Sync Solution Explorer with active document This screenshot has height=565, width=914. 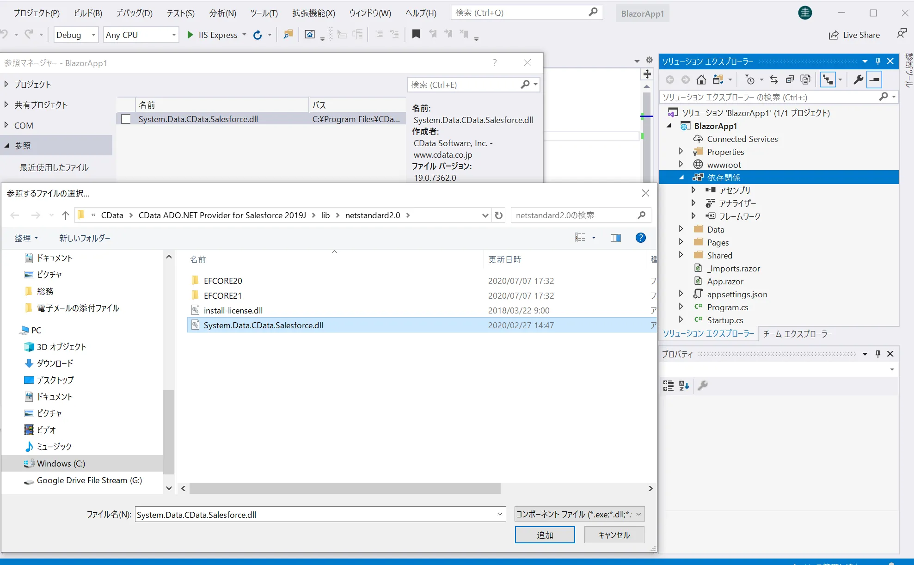point(773,80)
